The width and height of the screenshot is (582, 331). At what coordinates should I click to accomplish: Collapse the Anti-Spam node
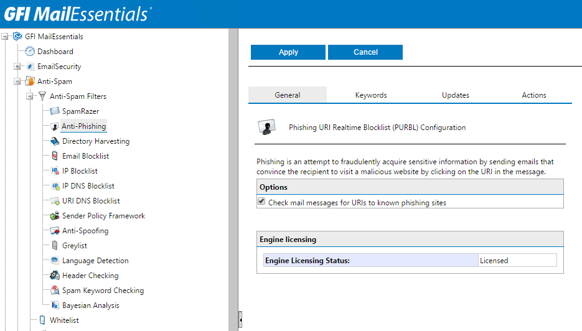point(17,82)
